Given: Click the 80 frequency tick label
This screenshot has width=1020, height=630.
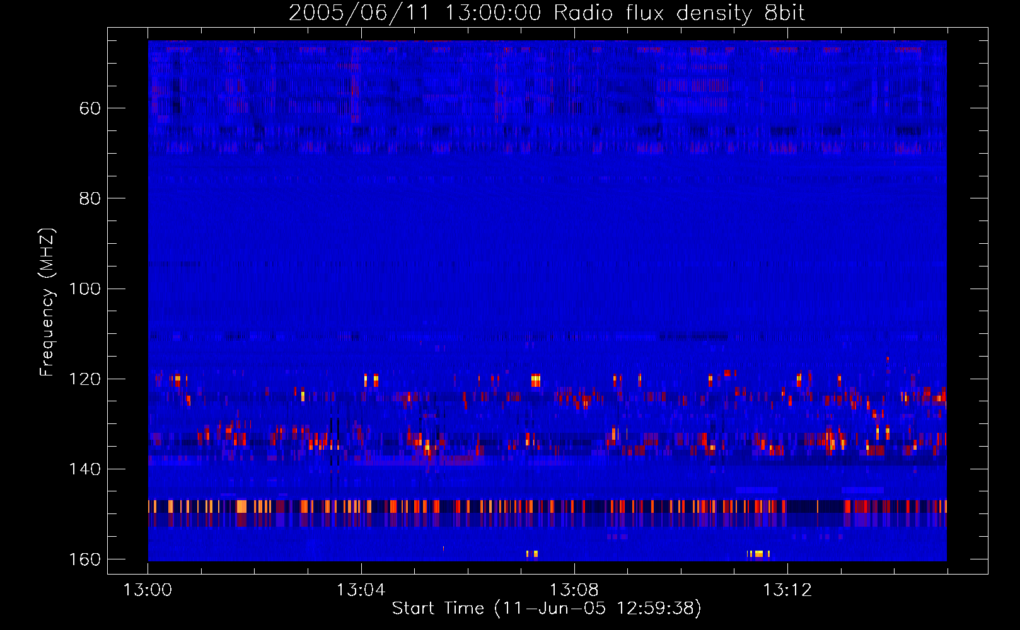Looking at the screenshot, I should (x=90, y=198).
